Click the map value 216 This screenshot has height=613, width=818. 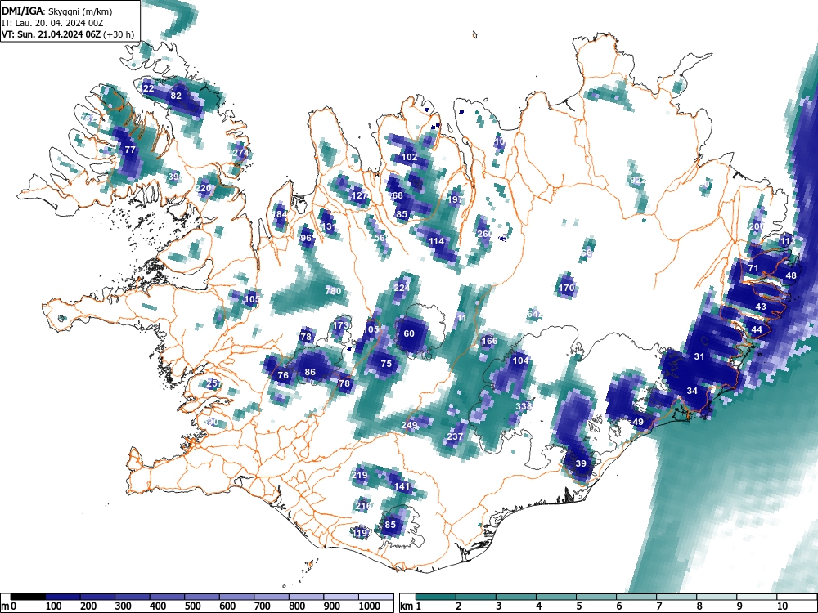coord(363,506)
